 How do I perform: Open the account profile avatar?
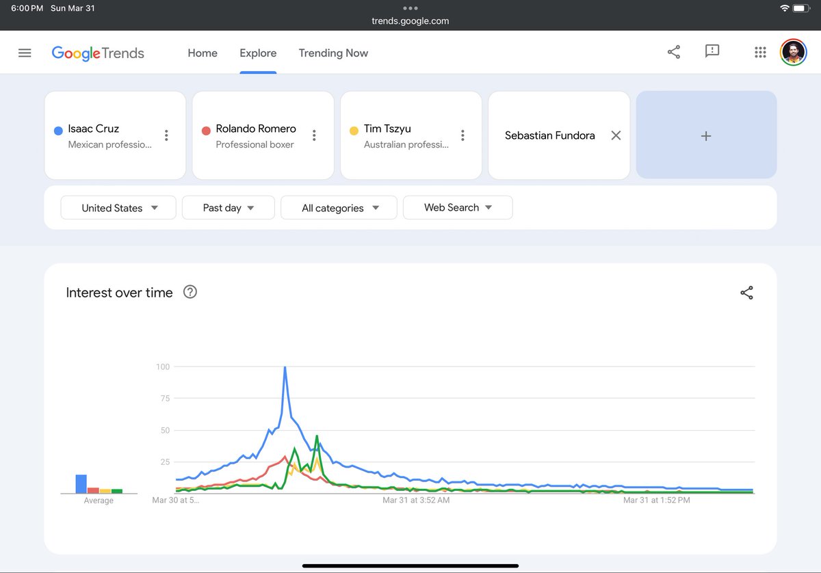(794, 52)
